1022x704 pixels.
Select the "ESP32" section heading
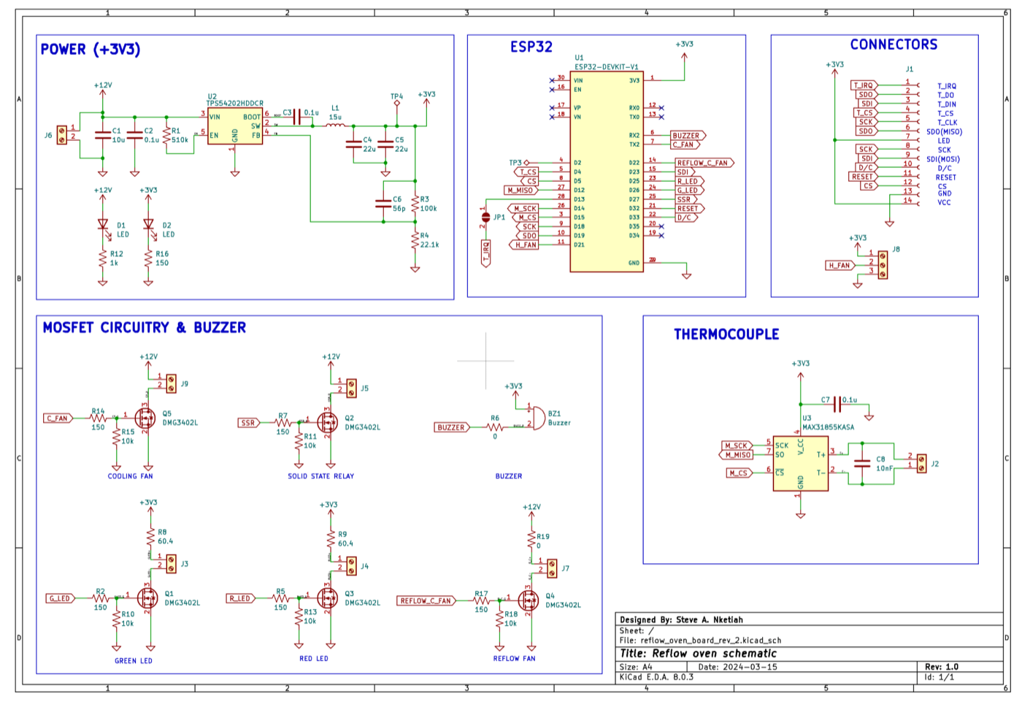pyautogui.click(x=531, y=47)
